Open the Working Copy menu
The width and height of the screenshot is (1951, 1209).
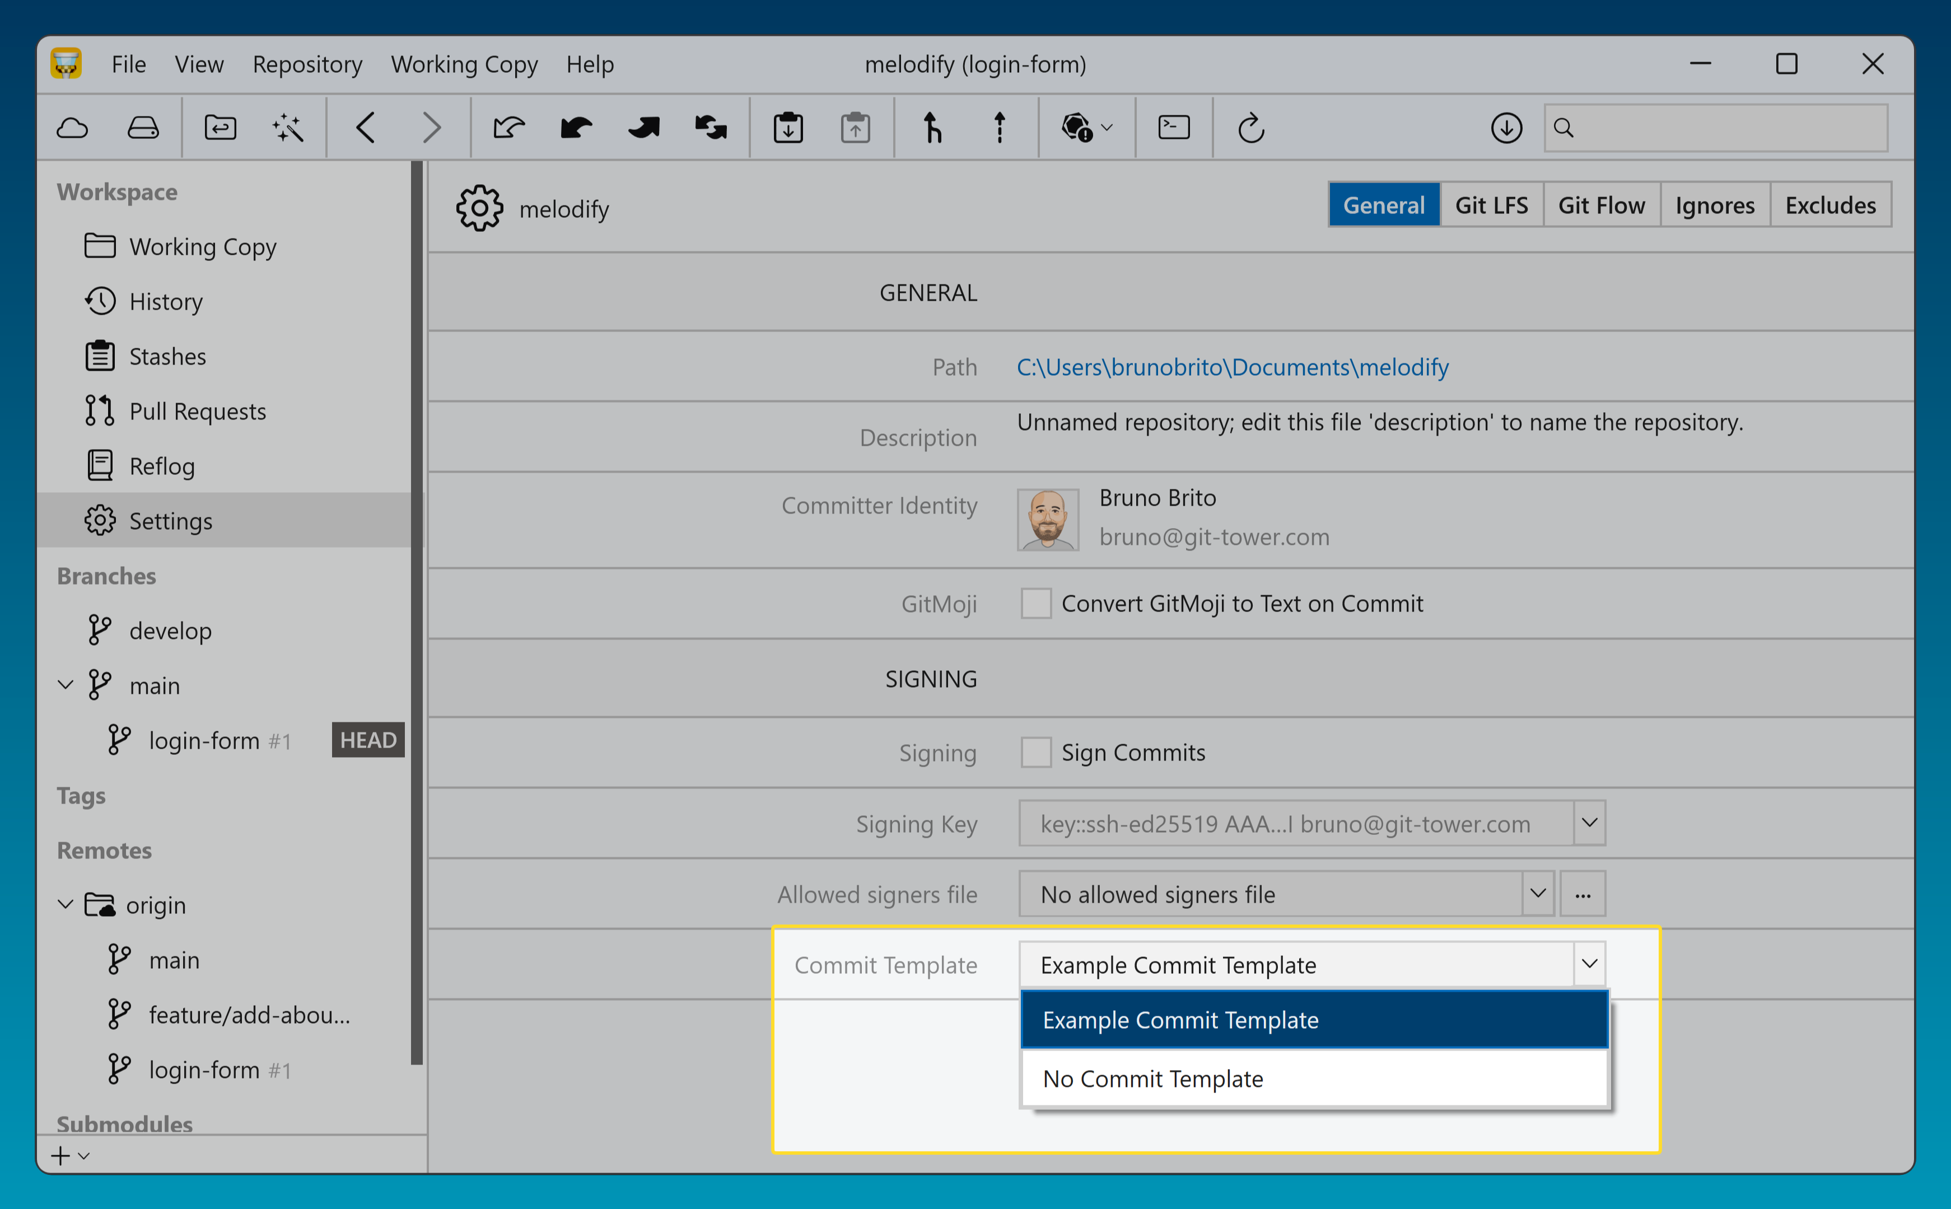point(464,64)
